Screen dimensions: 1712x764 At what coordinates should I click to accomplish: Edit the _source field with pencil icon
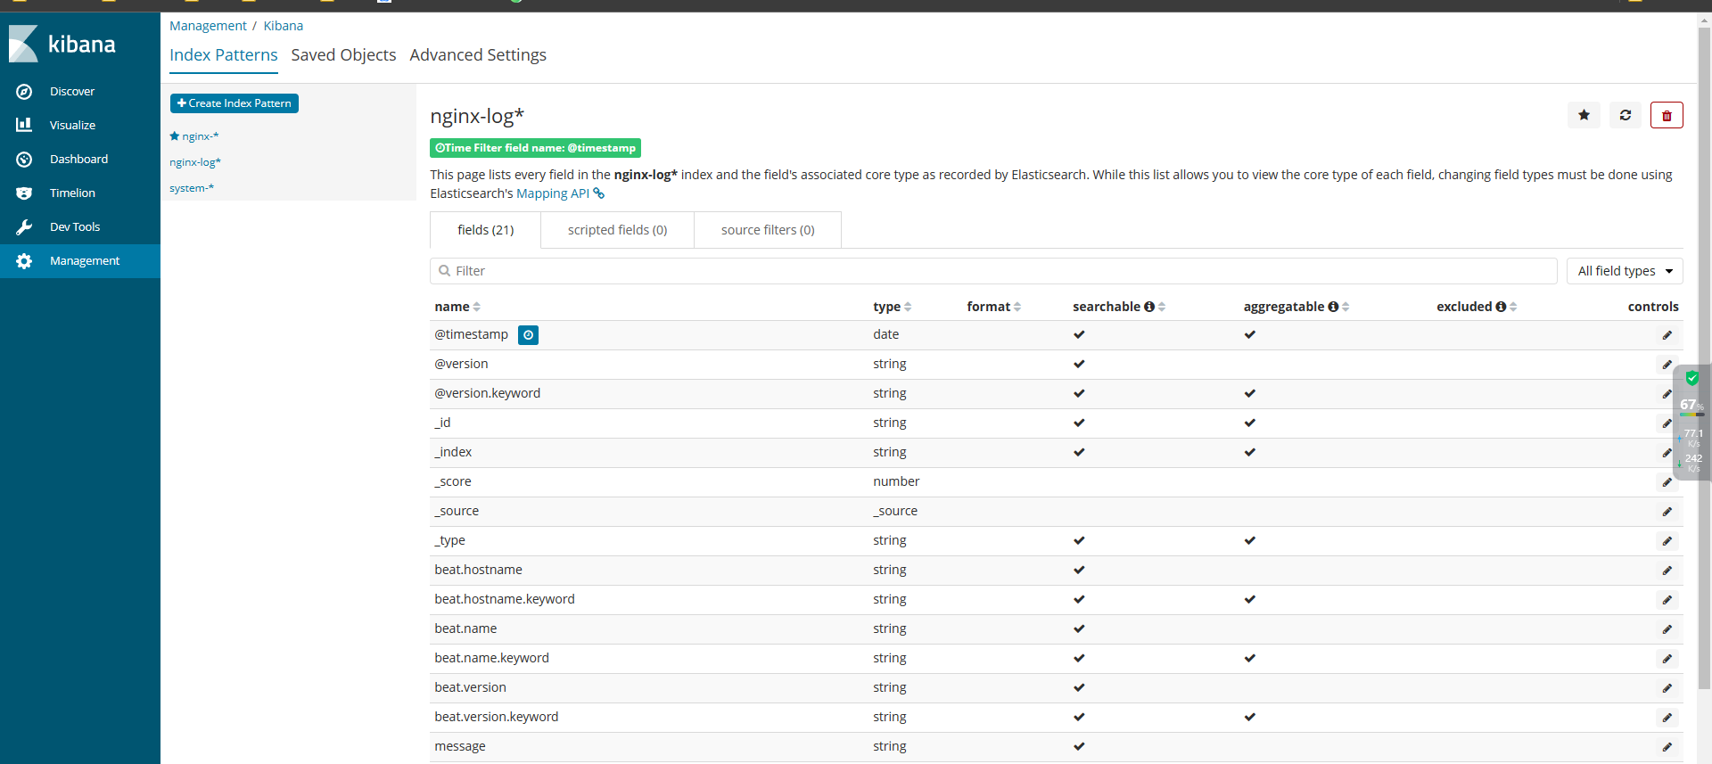(x=1667, y=512)
